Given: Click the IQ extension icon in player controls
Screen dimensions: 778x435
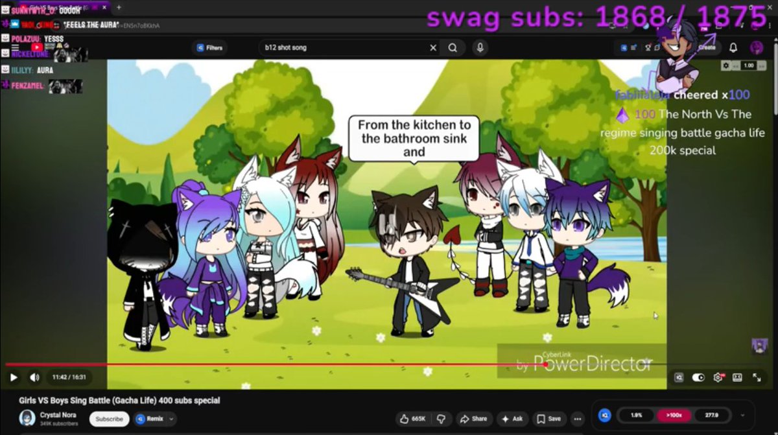Looking at the screenshot, I should [x=678, y=377].
